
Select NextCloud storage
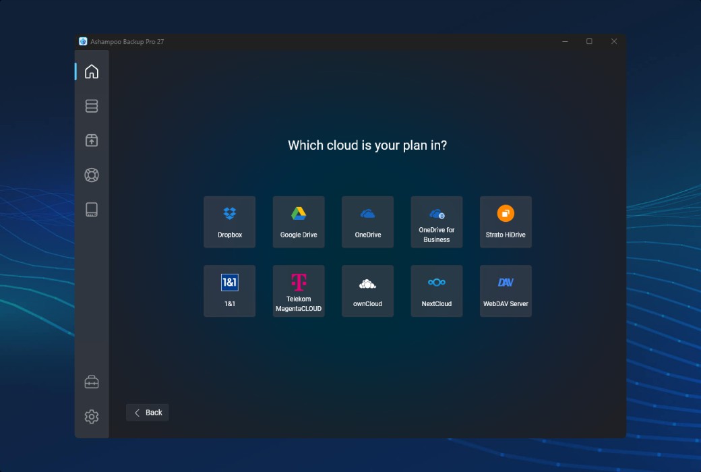(x=436, y=291)
